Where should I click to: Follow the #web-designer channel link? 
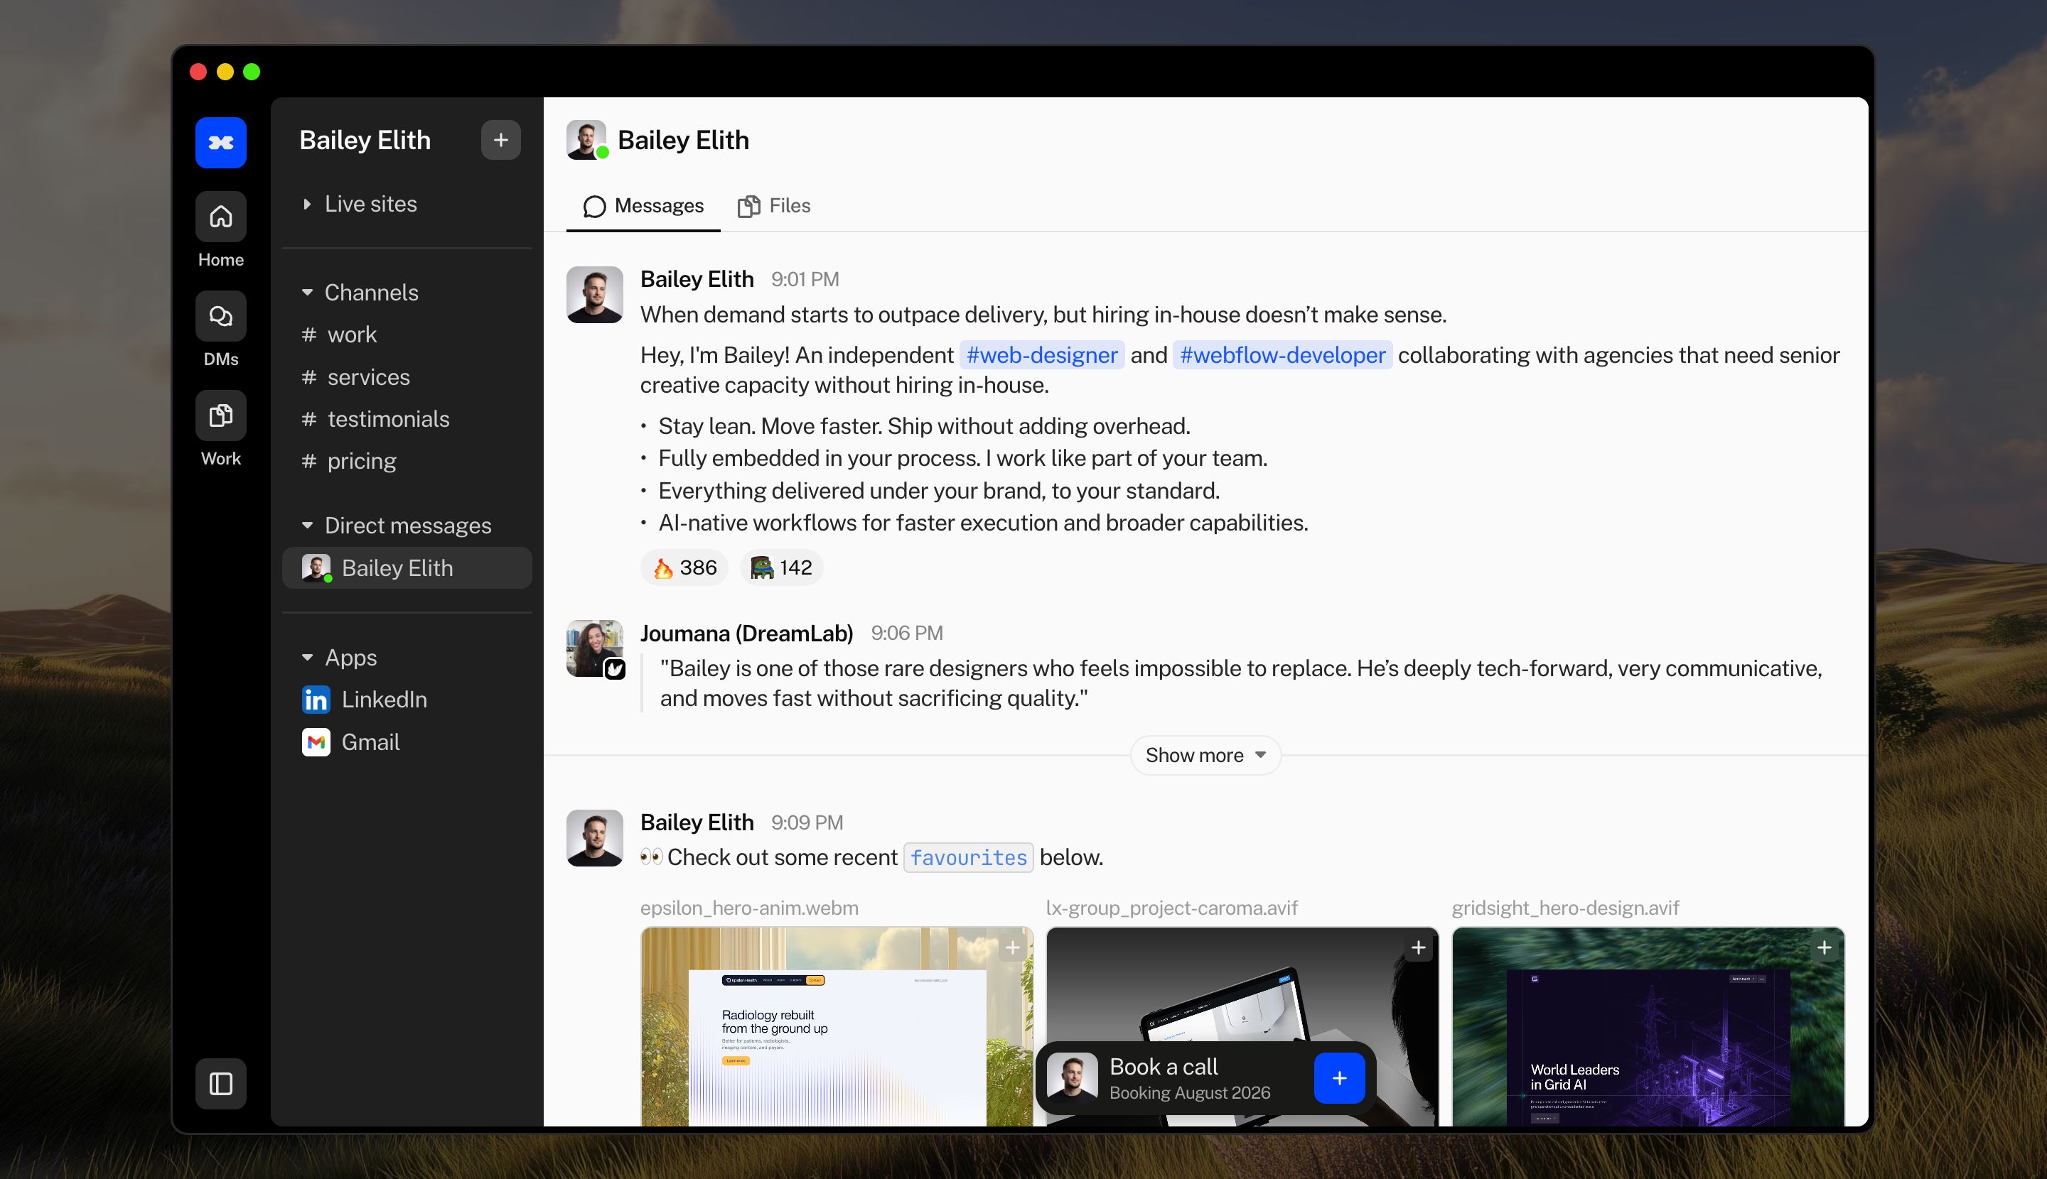[x=1042, y=354]
